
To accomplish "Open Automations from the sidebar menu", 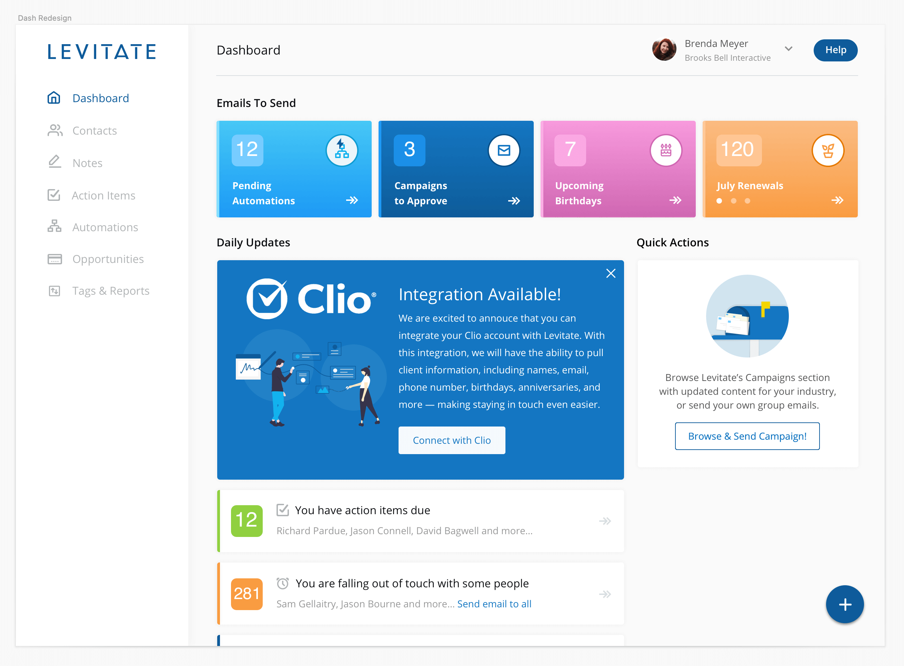I will pyautogui.click(x=105, y=227).
